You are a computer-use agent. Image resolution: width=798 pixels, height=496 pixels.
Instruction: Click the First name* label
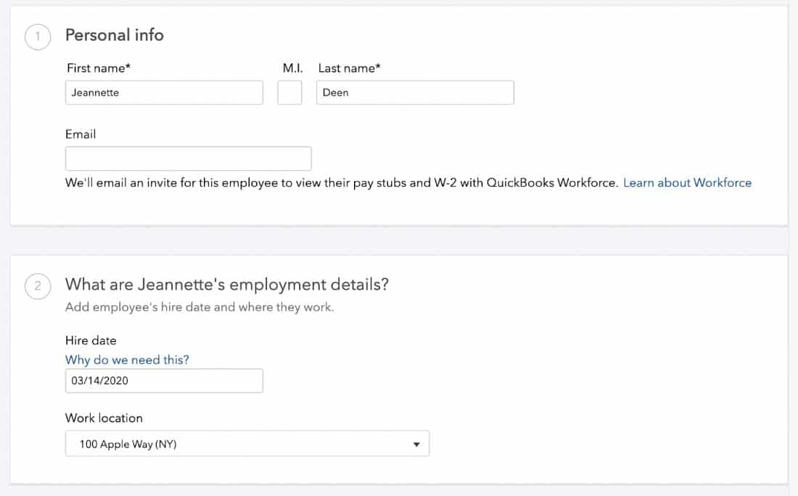pyautogui.click(x=99, y=68)
